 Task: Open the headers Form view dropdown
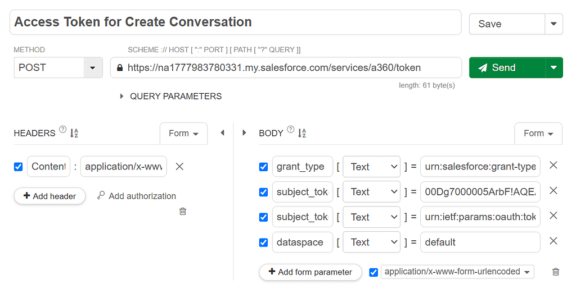pyautogui.click(x=184, y=134)
